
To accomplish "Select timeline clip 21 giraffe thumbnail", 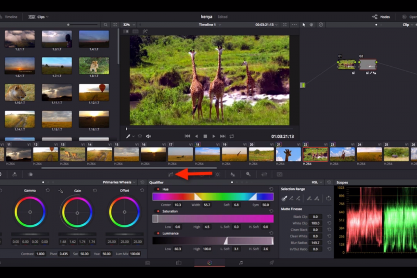I will click(288, 154).
